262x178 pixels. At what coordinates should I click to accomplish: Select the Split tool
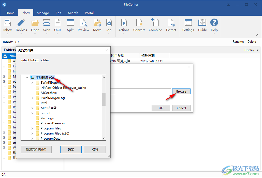tap(70, 25)
